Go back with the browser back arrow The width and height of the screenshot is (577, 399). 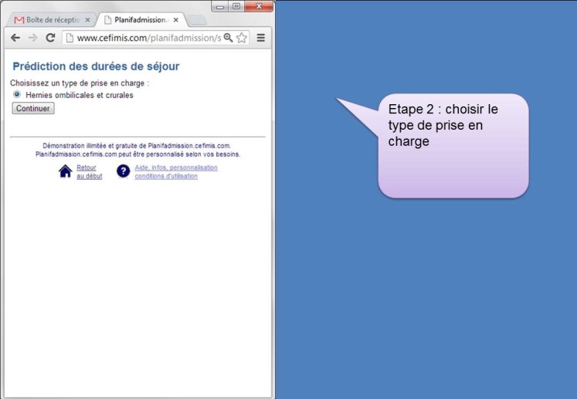15,38
